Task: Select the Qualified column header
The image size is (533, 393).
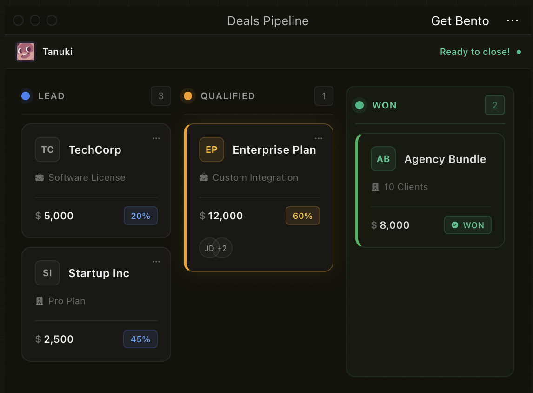Action: (x=227, y=96)
